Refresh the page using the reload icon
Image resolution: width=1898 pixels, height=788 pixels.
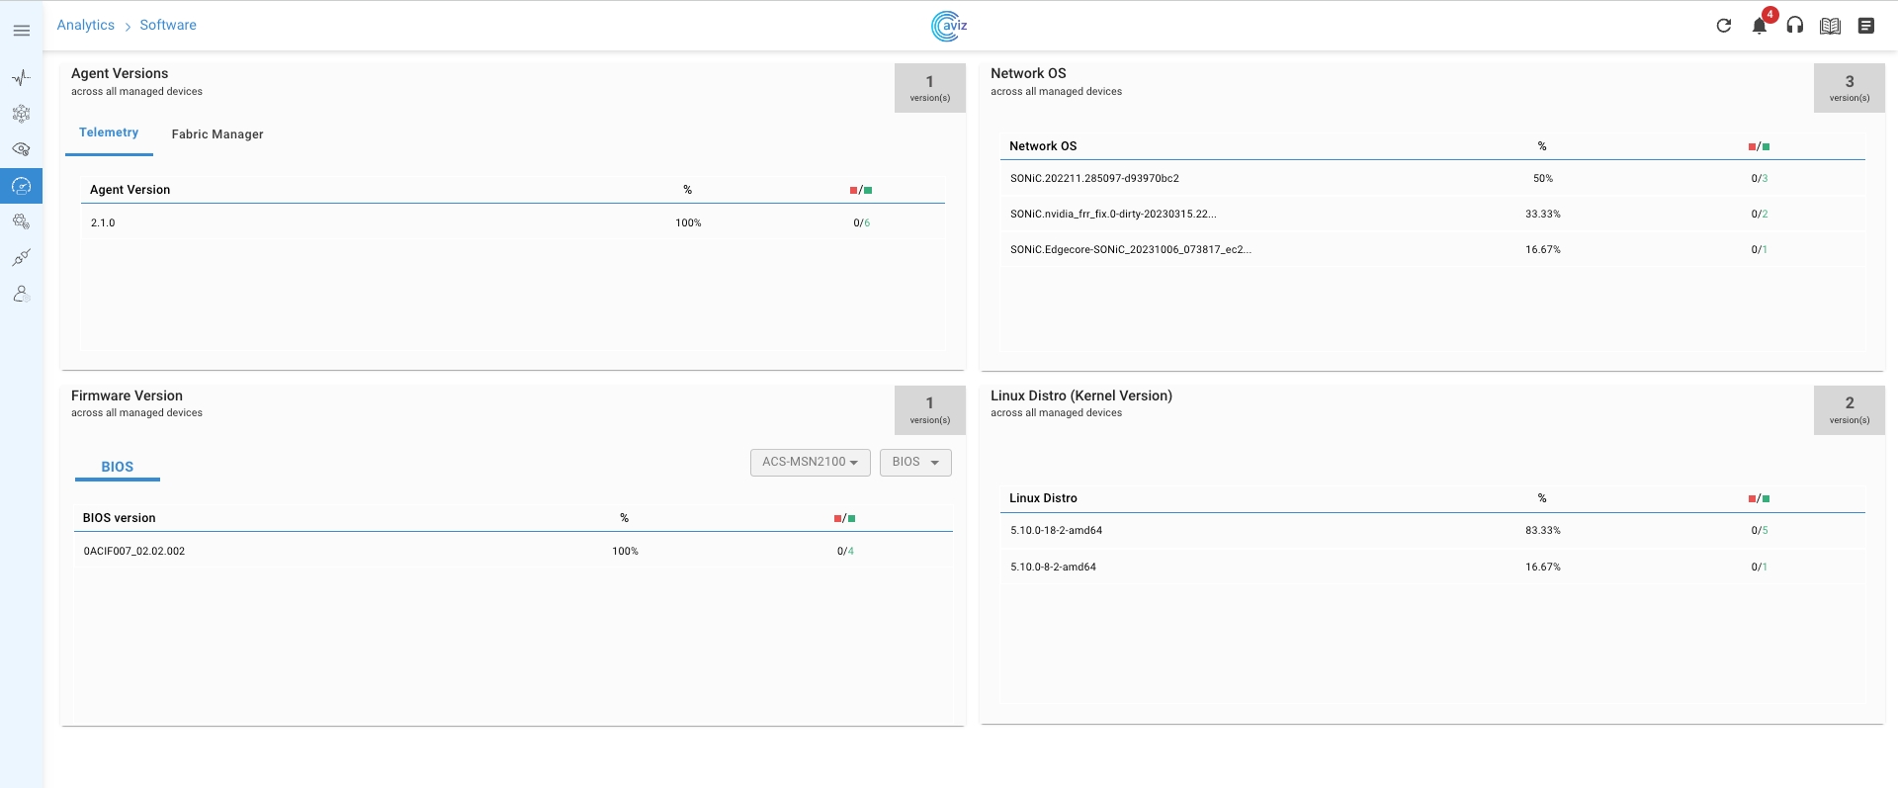(x=1723, y=26)
